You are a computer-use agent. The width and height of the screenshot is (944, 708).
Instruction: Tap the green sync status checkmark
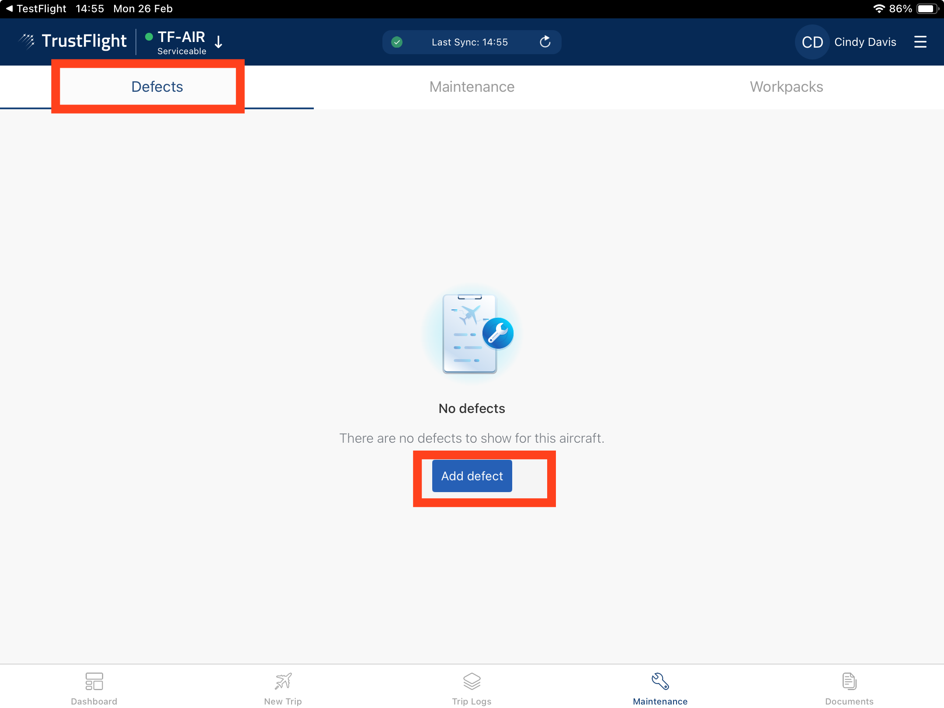click(397, 42)
